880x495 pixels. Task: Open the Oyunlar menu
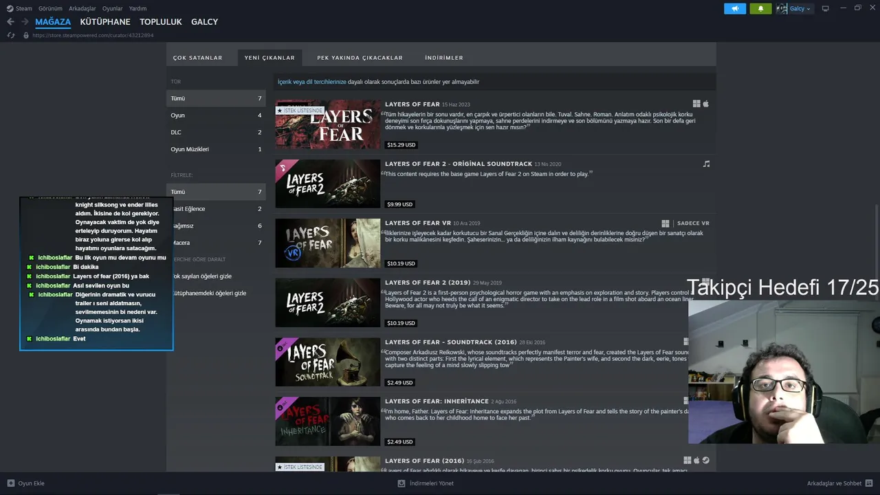(113, 8)
